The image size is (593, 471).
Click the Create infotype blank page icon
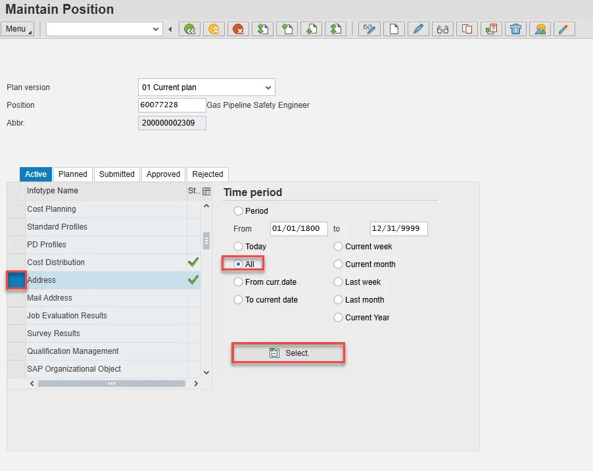tap(394, 29)
